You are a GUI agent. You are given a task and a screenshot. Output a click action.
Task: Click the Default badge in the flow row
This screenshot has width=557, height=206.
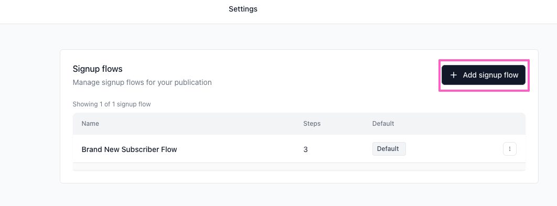389,149
